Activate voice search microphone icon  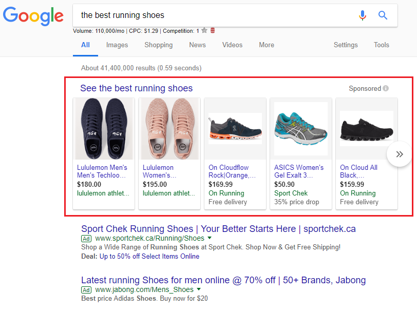click(x=363, y=15)
